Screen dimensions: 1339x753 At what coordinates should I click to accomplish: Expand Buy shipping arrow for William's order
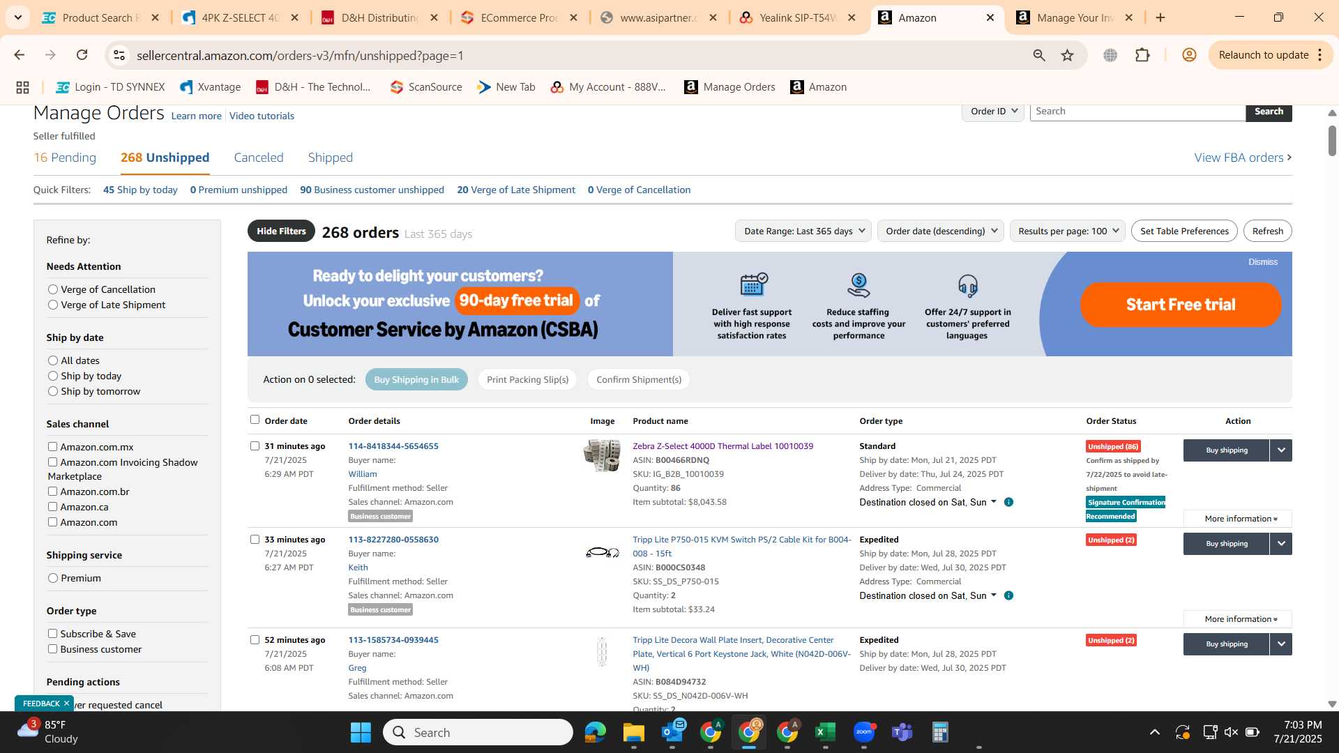(x=1281, y=450)
